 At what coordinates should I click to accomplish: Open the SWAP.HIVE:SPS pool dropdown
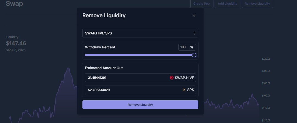(140, 33)
